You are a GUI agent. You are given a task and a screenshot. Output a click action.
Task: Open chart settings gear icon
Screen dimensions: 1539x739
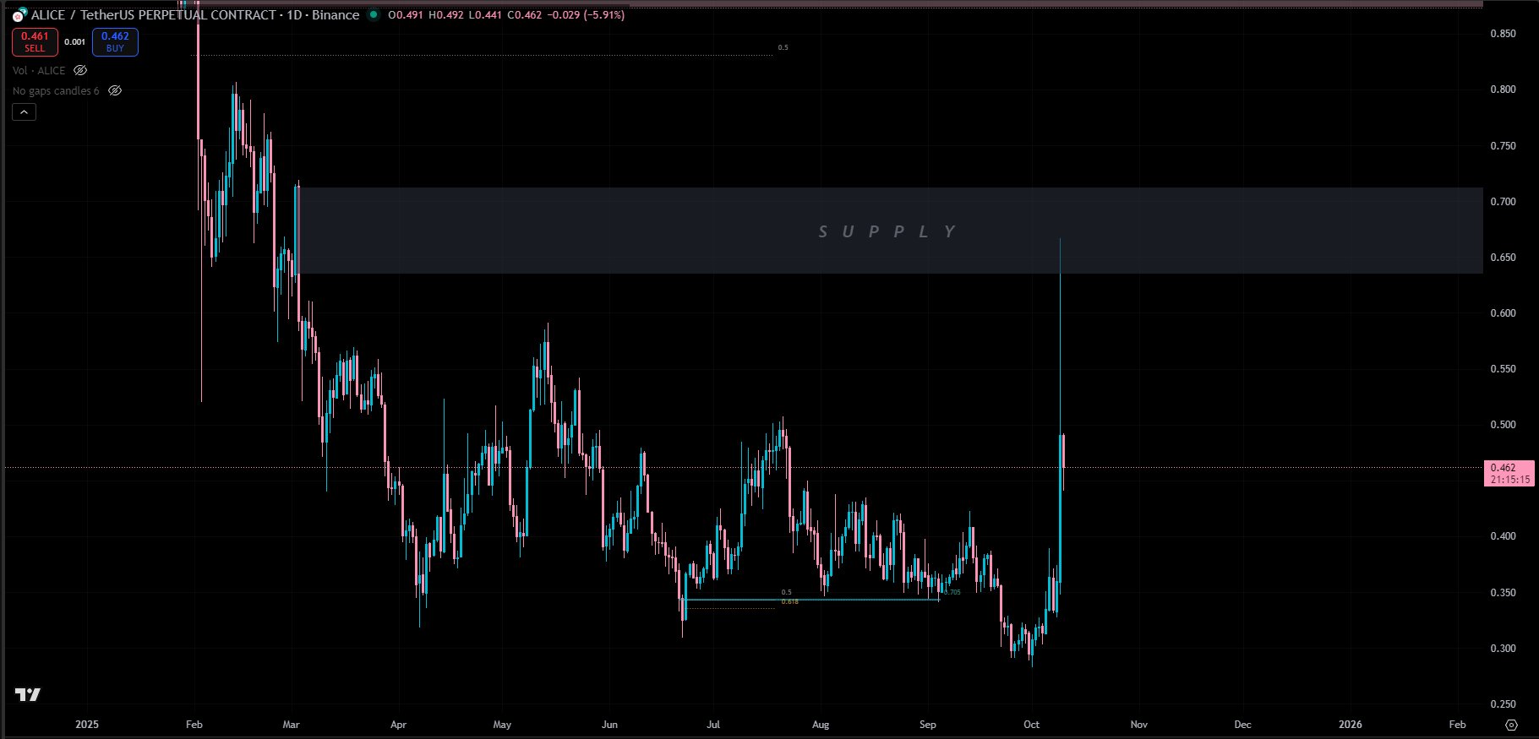1511,725
